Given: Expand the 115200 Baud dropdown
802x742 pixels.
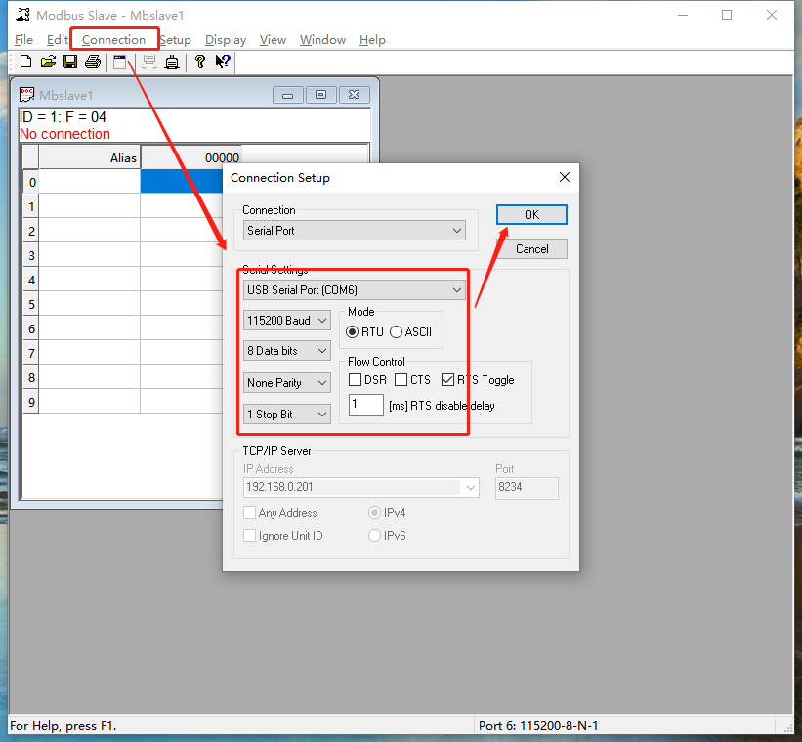Looking at the screenshot, I should pyautogui.click(x=287, y=321).
